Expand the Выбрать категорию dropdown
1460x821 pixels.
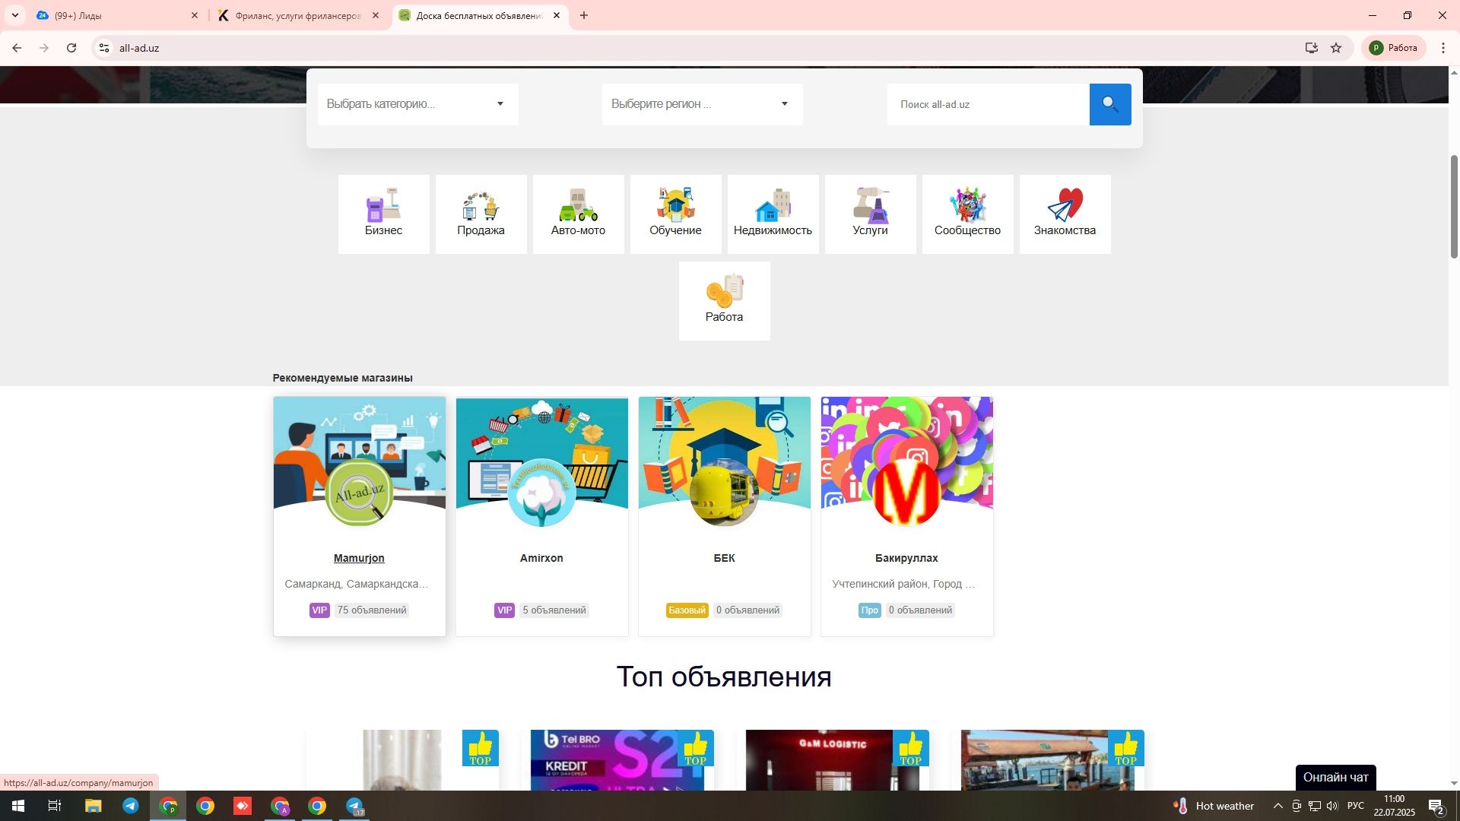(x=417, y=104)
